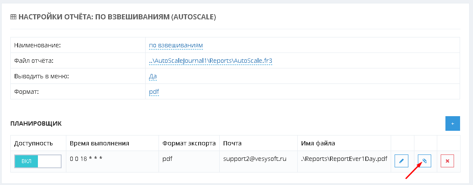Image resolution: width=473 pixels, height=185 pixels.
Task: Open the report name link «по взвешиваниям»
Action: click(176, 45)
